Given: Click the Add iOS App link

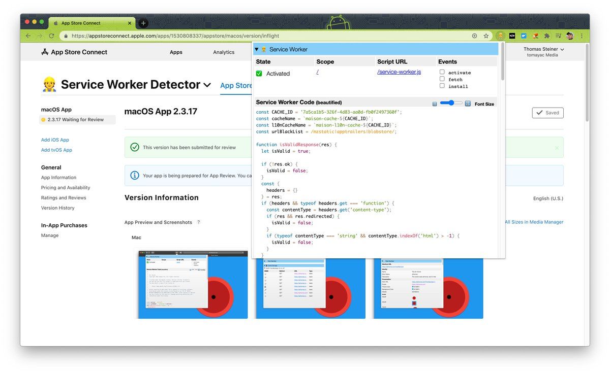Looking at the screenshot, I should (x=55, y=140).
